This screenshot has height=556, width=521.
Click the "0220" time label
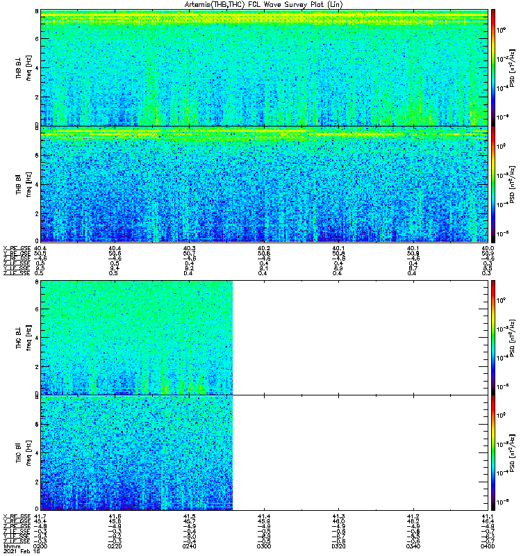(x=115, y=546)
